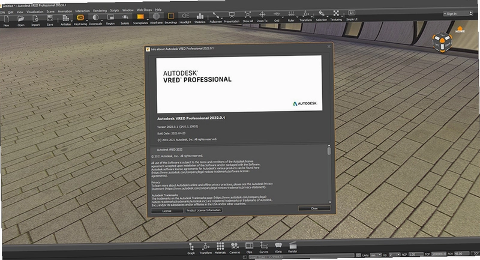Click the scrollbar thumb in license text
The image size is (480, 260).
329,151
